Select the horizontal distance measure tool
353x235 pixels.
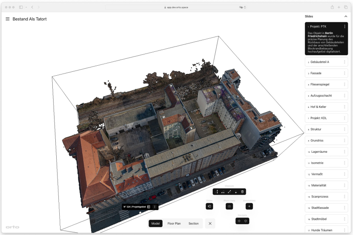coord(223,191)
